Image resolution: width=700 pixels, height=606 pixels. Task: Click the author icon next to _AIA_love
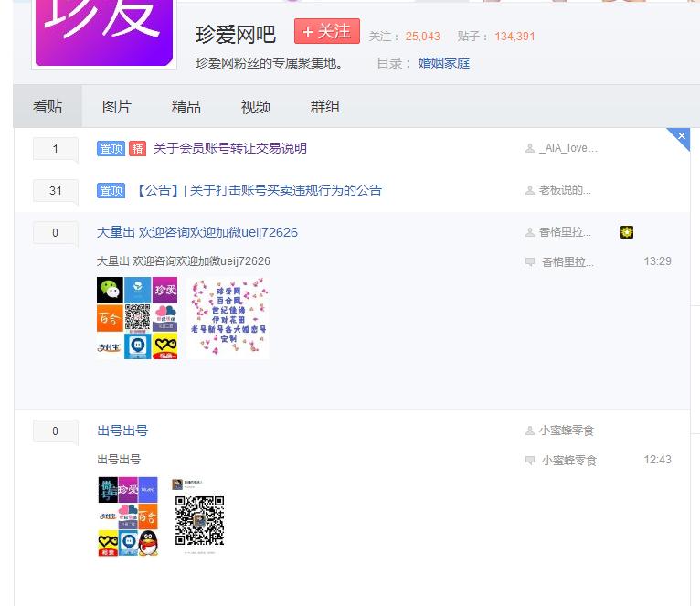point(530,148)
